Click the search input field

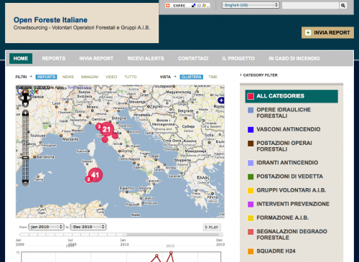click(x=310, y=5)
